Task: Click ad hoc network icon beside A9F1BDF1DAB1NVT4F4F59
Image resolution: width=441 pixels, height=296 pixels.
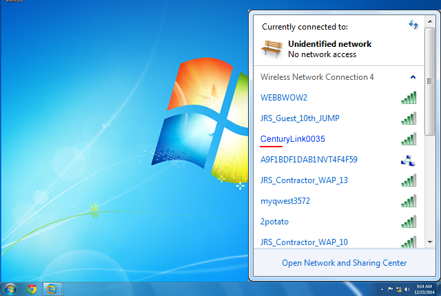Action: 408,160
